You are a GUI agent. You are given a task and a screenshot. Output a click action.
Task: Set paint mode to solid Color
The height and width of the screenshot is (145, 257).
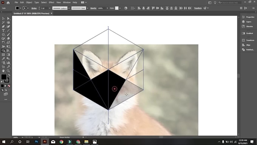(2, 86)
